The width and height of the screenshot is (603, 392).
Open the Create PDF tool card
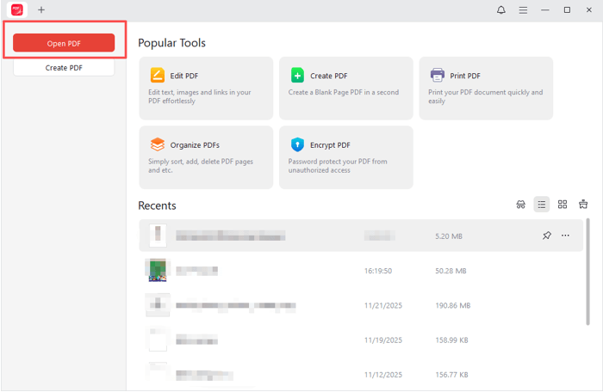pyautogui.click(x=346, y=89)
